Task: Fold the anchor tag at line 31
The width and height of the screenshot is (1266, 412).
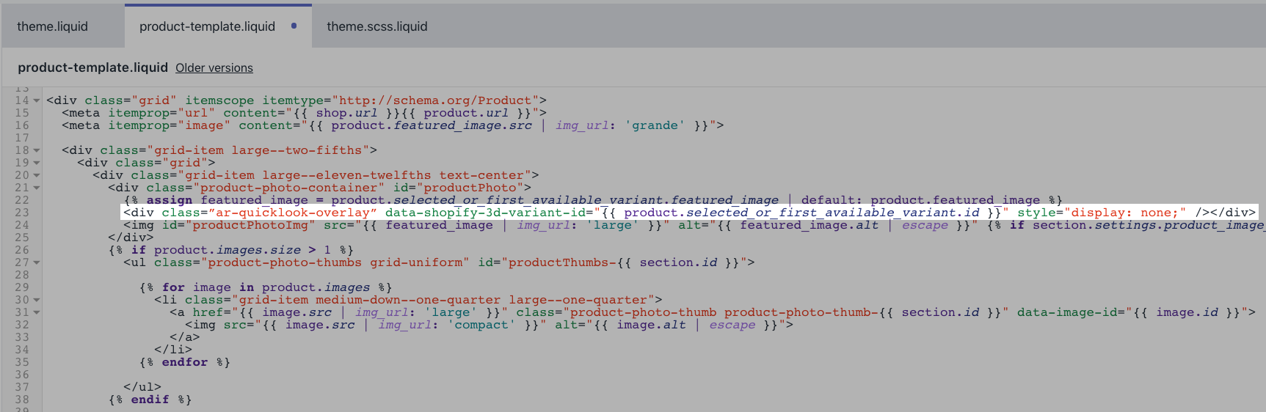Action: [x=36, y=313]
